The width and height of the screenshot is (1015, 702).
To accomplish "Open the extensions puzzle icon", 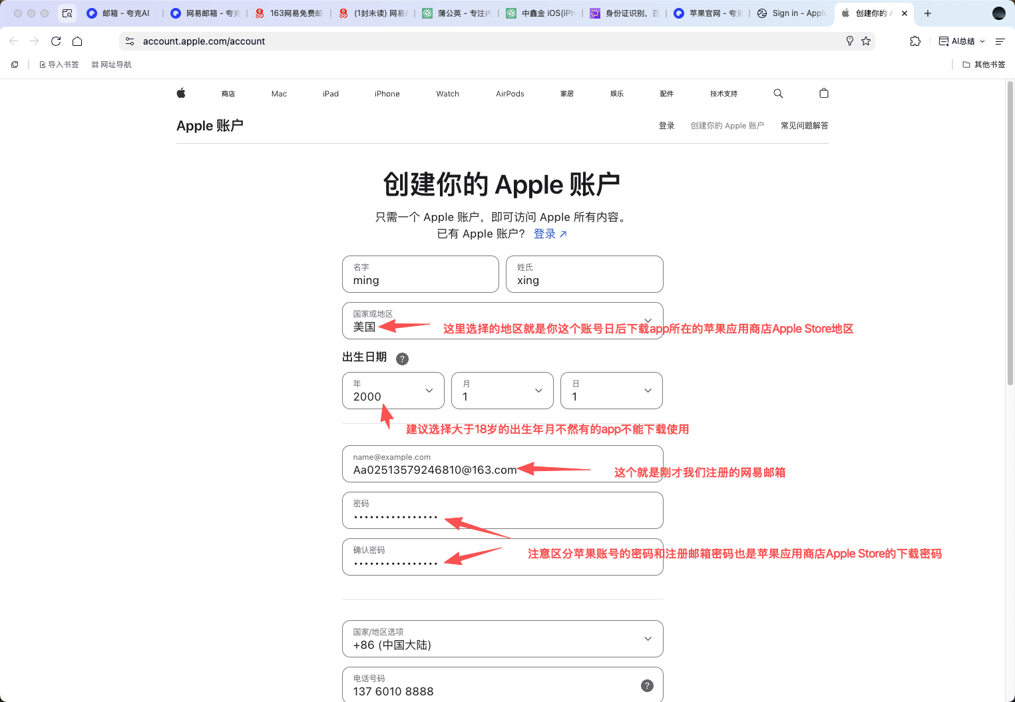I will point(915,41).
